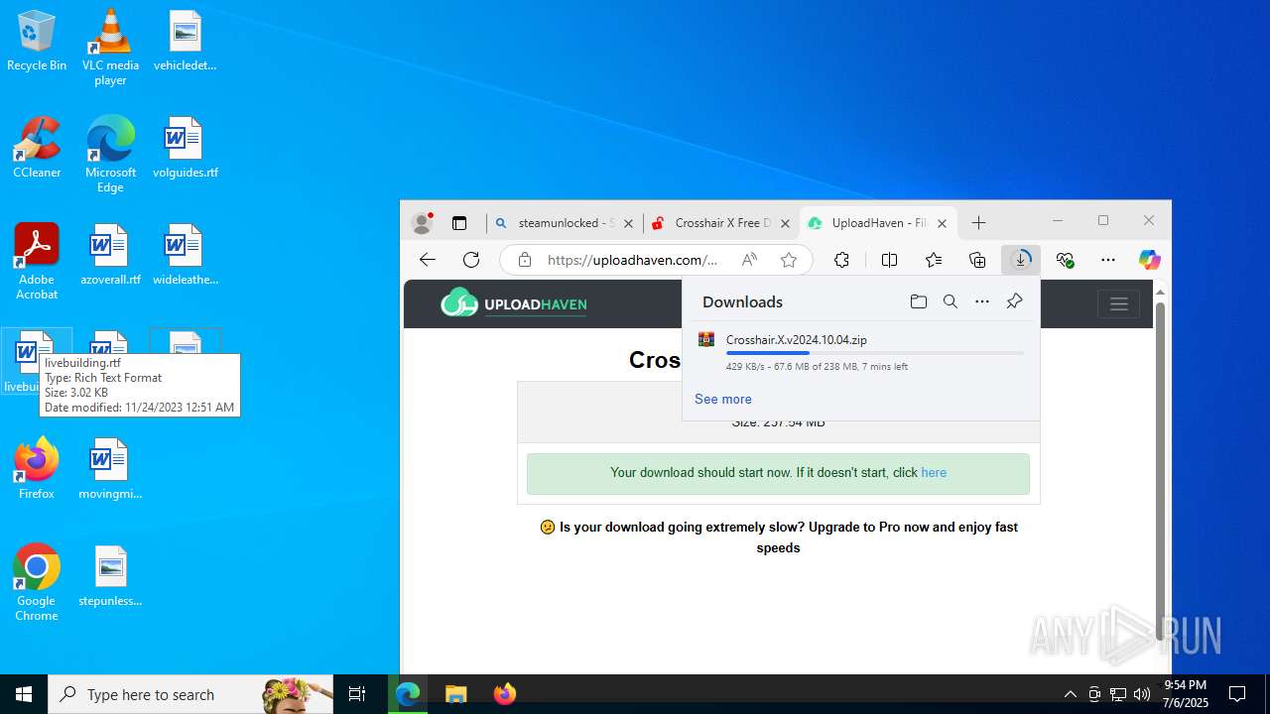Select the vehicledet image file icon
The width and height of the screenshot is (1270, 714).
(x=185, y=41)
